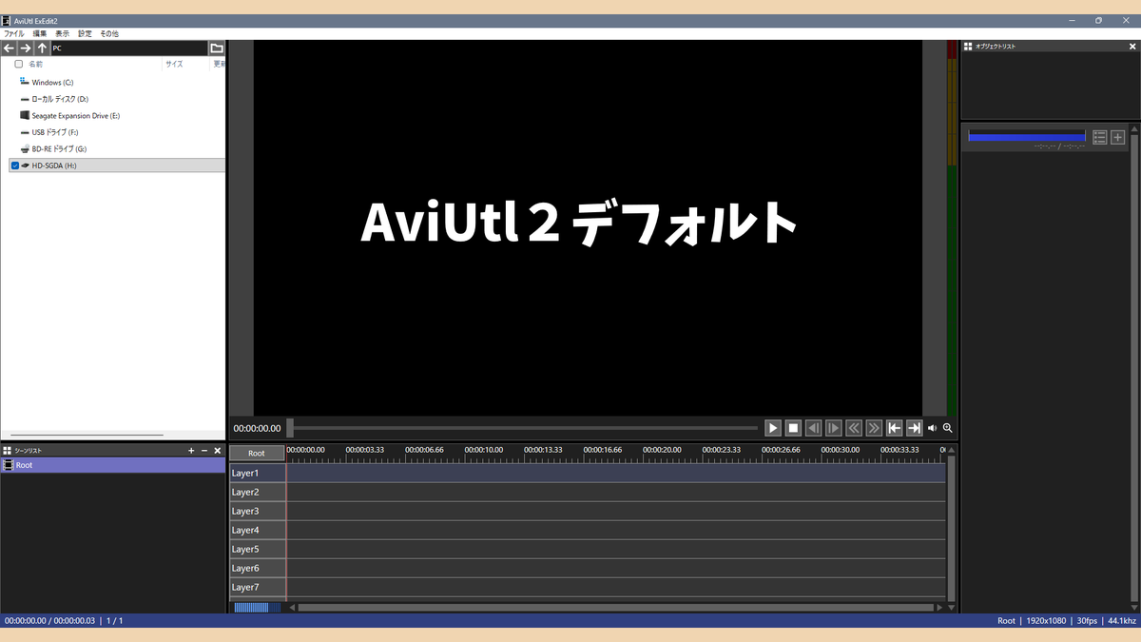Image resolution: width=1141 pixels, height=642 pixels.
Task: Jump to the timeline start
Action: [895, 428]
